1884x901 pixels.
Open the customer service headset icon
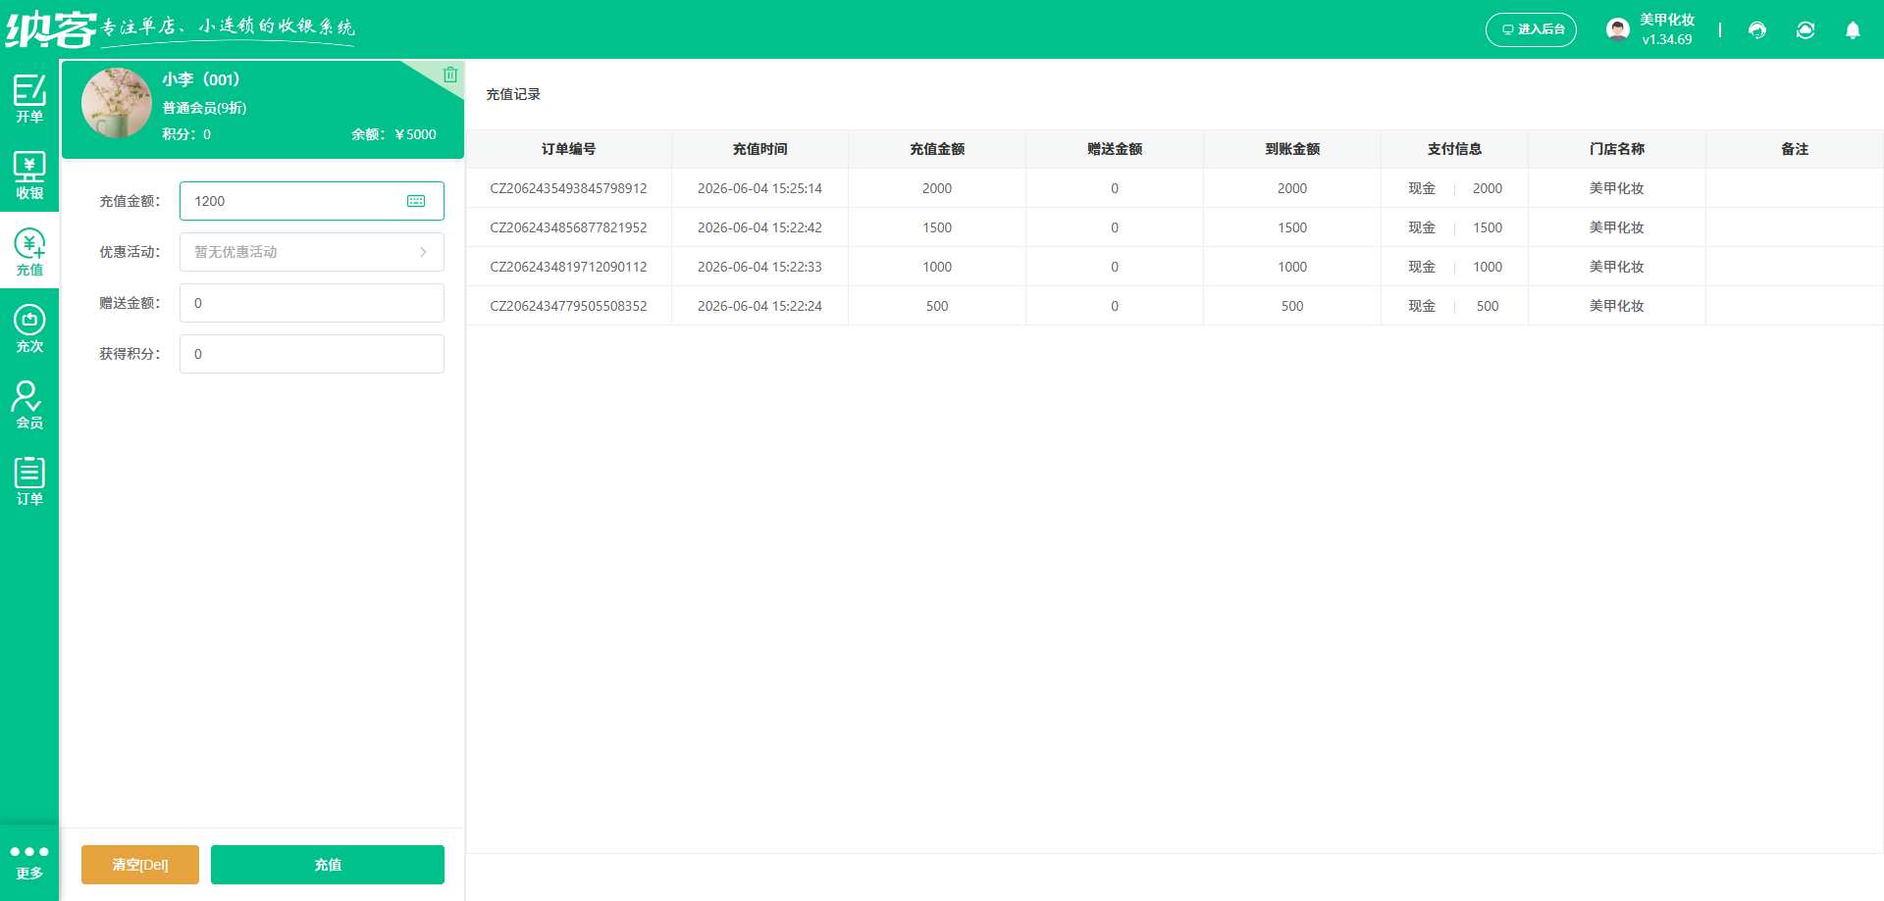point(1757,30)
